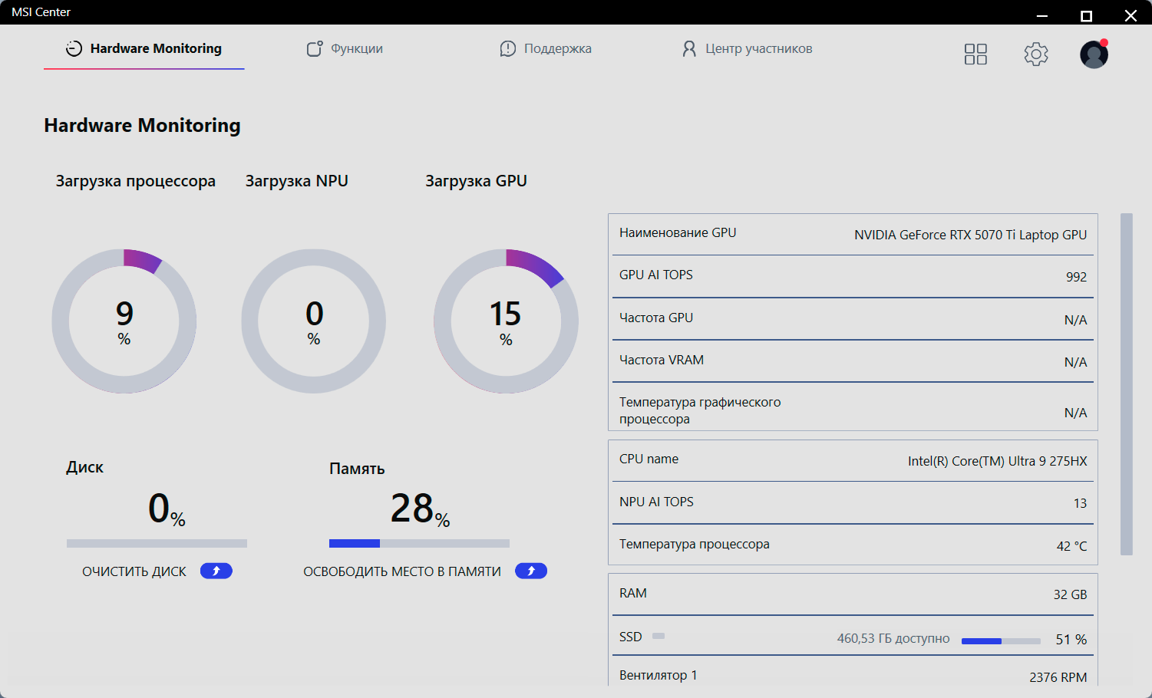
Task: Click the 460,53 ГБ доступно text
Action: 893,638
